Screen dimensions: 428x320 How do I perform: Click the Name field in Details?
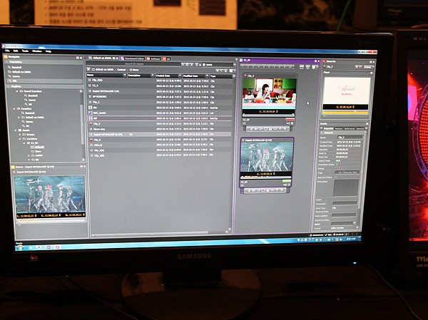(x=350, y=138)
